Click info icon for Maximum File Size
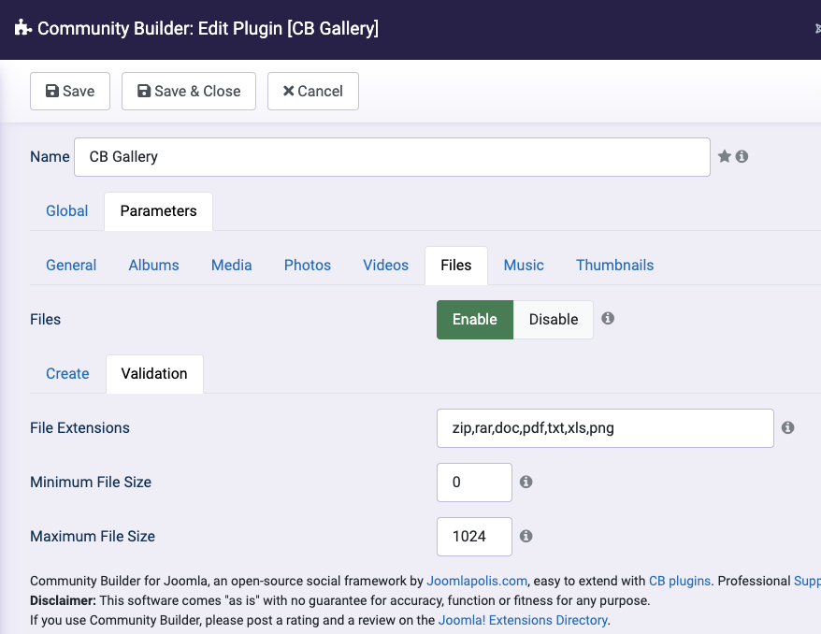This screenshot has width=821, height=634. point(526,536)
